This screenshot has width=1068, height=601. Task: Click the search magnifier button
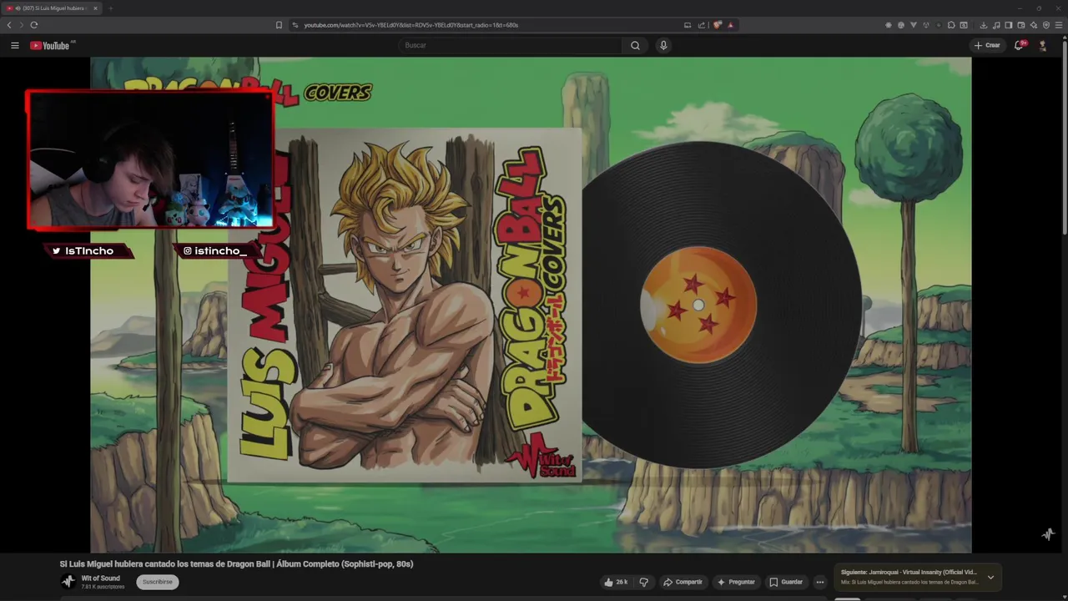click(635, 45)
